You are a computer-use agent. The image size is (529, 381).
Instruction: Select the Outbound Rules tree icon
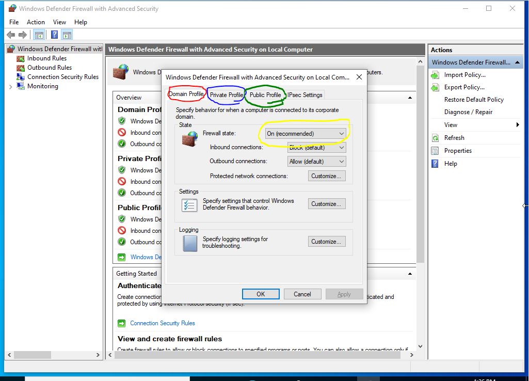[21, 68]
